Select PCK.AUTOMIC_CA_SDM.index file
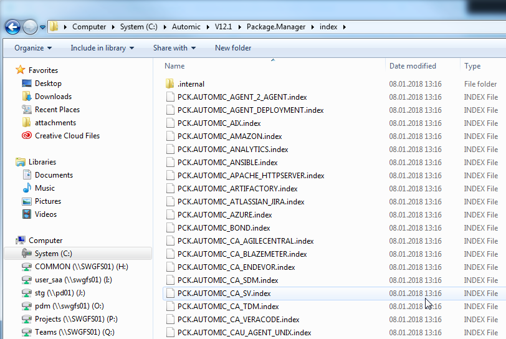This screenshot has height=339, width=506. [227, 280]
